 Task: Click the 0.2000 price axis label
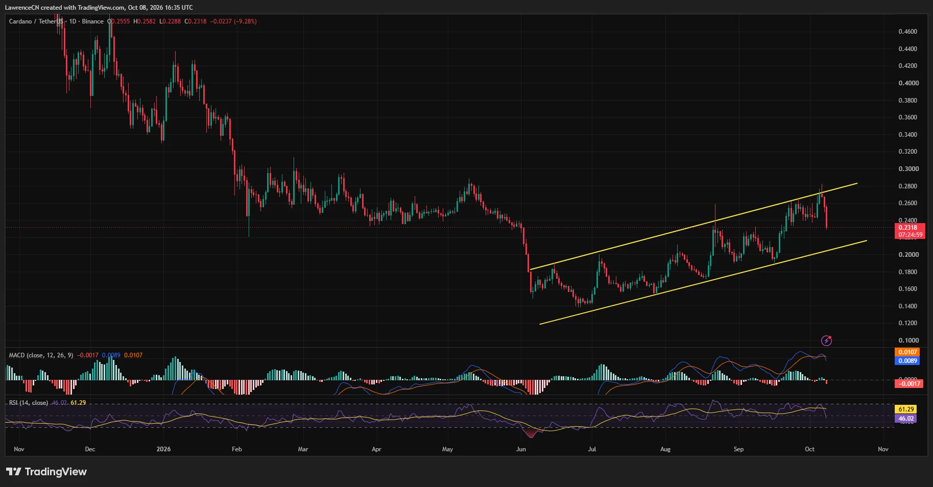(x=908, y=255)
